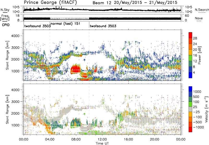Click the '16' tick on the Power color bar

pos(195,55)
